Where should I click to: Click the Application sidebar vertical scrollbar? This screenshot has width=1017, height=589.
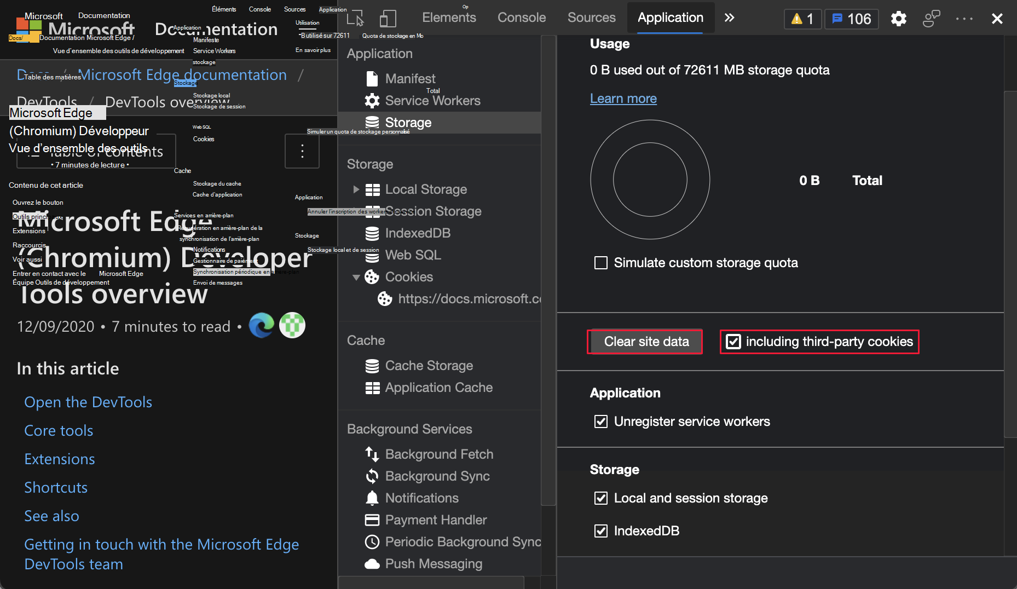pos(548,270)
